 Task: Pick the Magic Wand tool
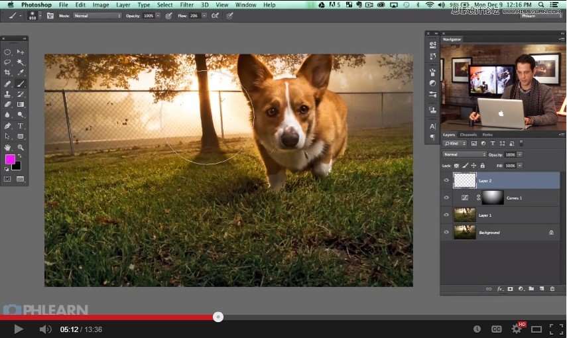[21, 62]
